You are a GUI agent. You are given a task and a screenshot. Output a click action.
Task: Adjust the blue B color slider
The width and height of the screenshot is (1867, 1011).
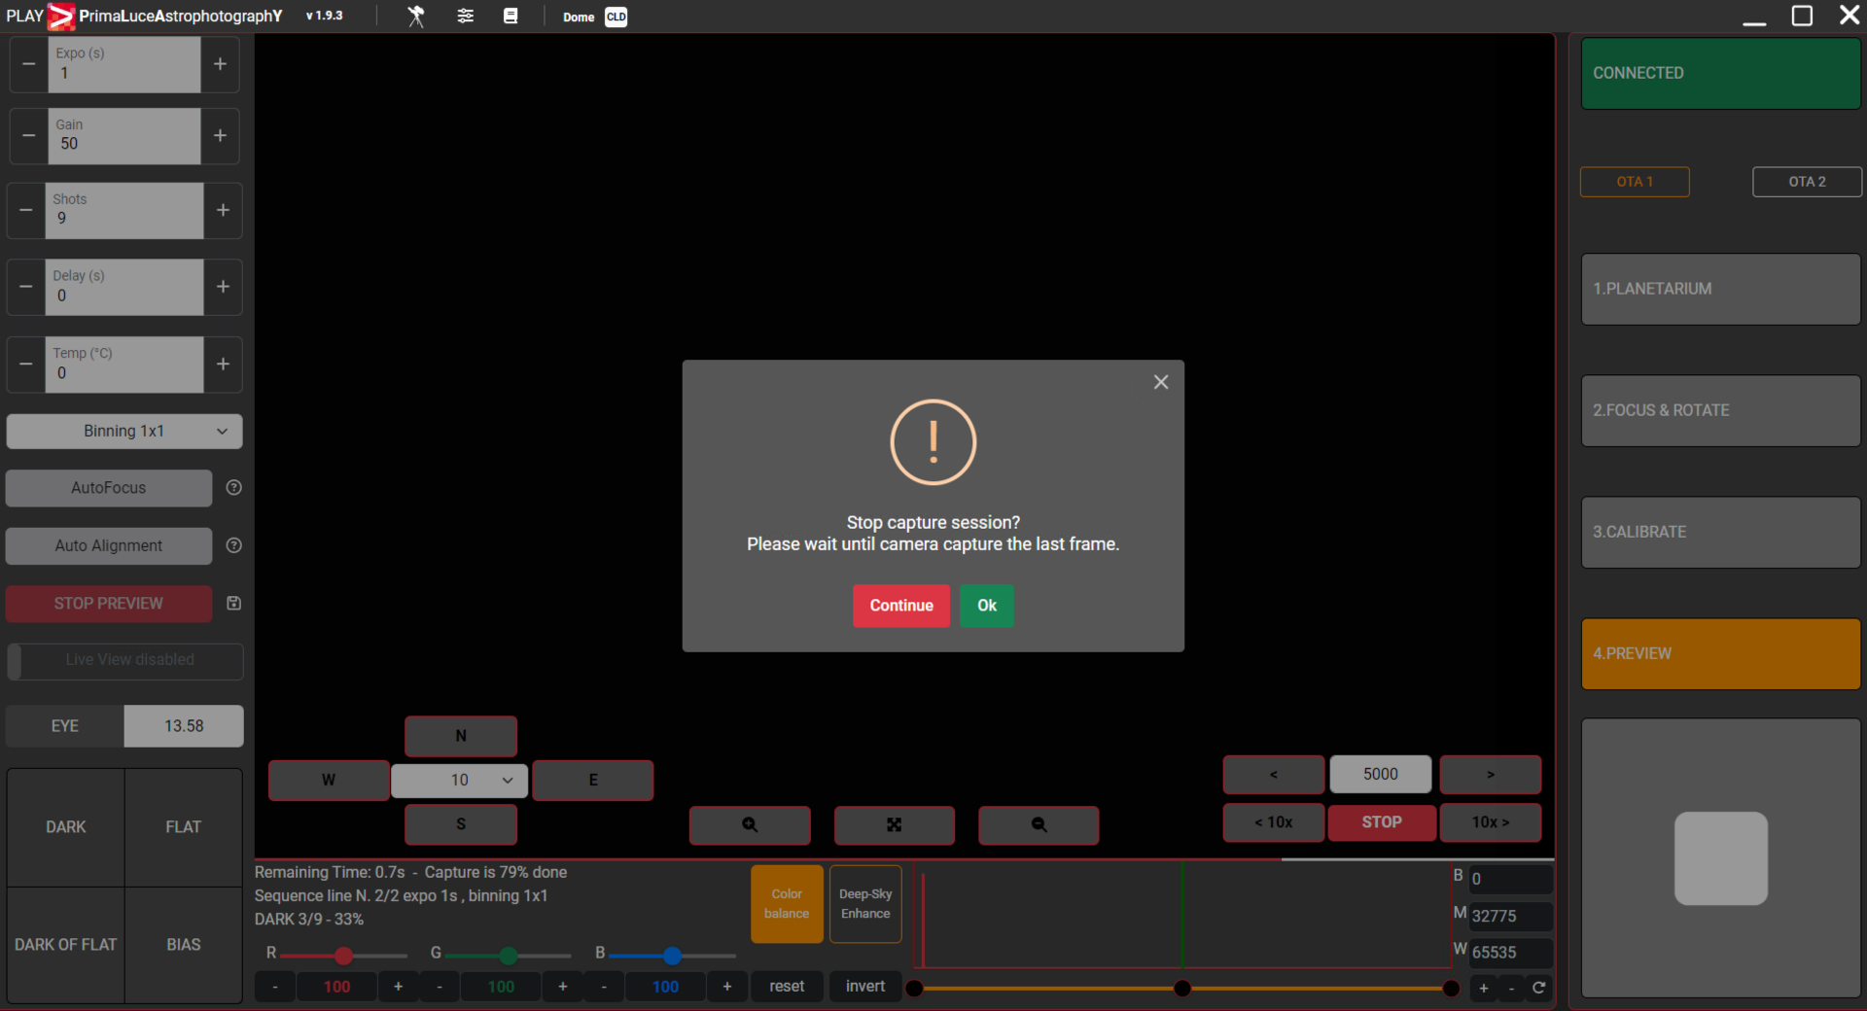[x=672, y=957]
